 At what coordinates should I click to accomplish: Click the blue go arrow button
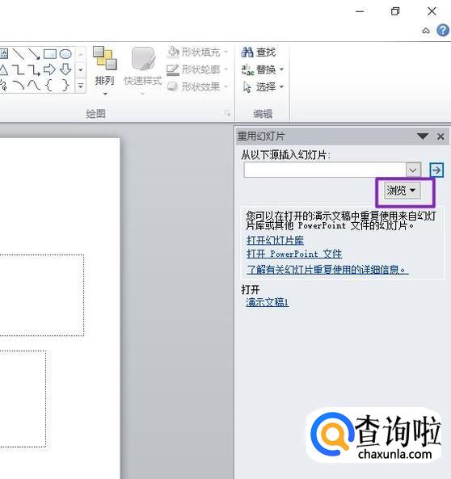click(x=436, y=170)
